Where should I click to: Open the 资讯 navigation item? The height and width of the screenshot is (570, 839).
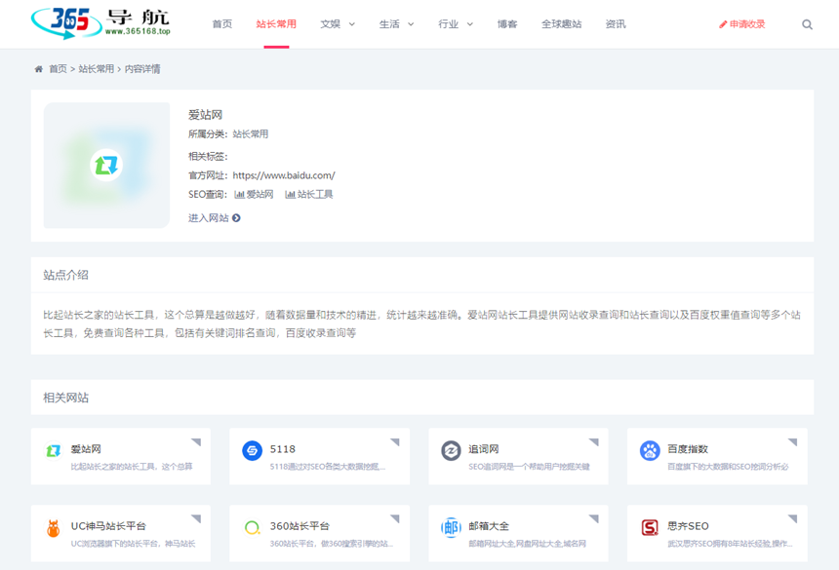pos(616,24)
